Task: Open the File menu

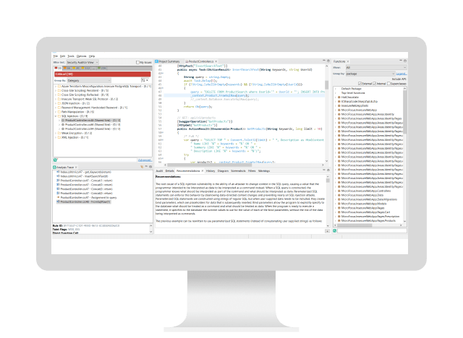Action: click(x=56, y=56)
